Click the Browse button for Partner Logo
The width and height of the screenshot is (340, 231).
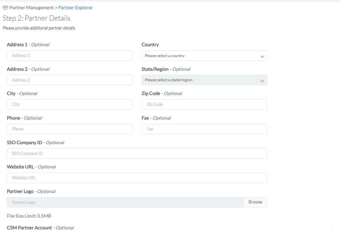[255, 202]
